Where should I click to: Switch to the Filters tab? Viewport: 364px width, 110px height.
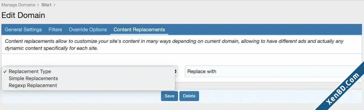click(55, 29)
